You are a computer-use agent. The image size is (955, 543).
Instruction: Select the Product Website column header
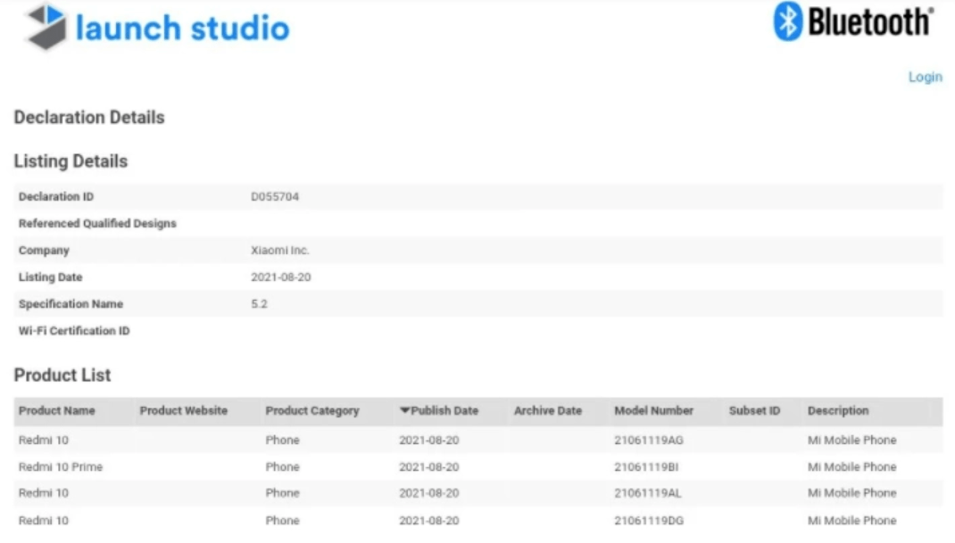[x=183, y=411]
